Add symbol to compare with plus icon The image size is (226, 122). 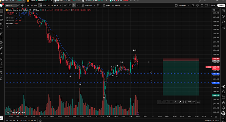click(x=23, y=5)
